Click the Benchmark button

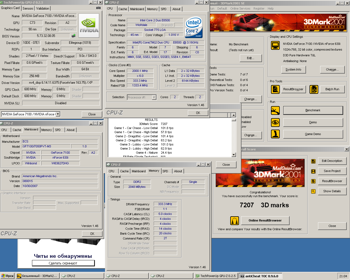[313, 110]
